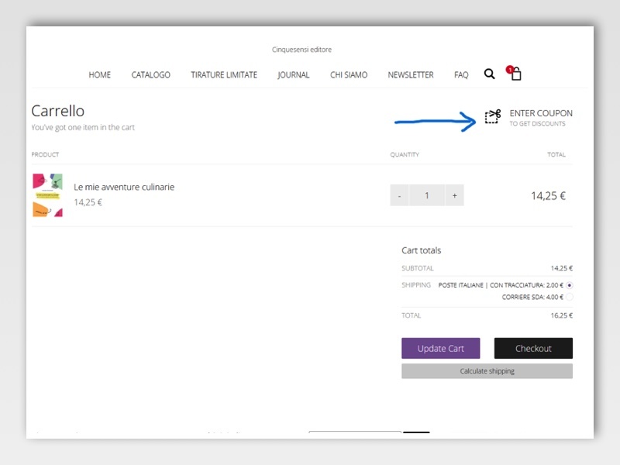Image resolution: width=620 pixels, height=465 pixels.
Task: Open the product cover thumbnail
Action: coord(47,195)
